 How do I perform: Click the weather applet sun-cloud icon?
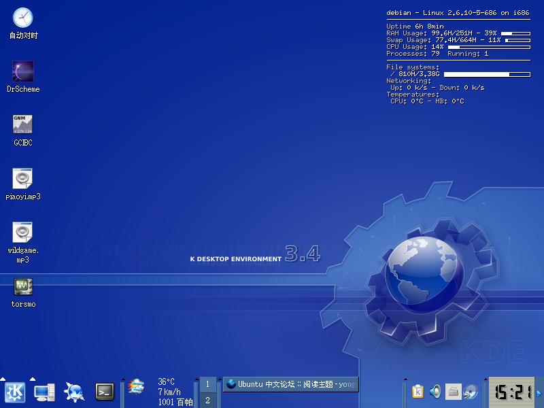tap(137, 386)
